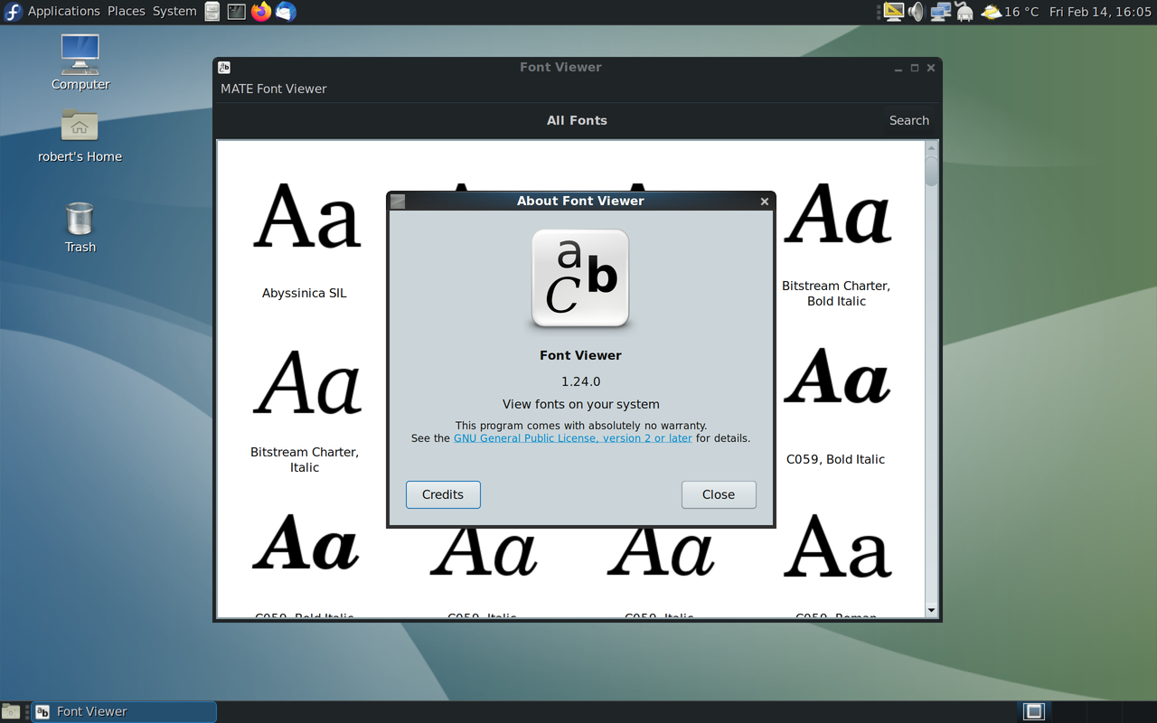Click the Close button in About dialog
Screen dimensions: 1157x723
click(719, 494)
